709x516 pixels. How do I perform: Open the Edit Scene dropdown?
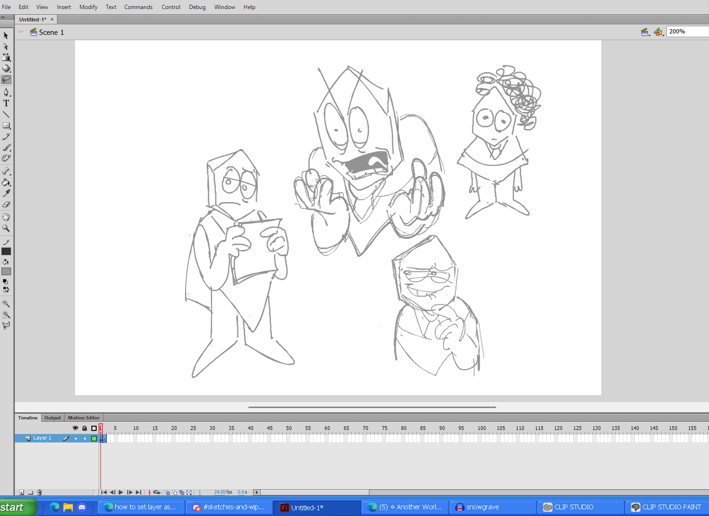[645, 32]
